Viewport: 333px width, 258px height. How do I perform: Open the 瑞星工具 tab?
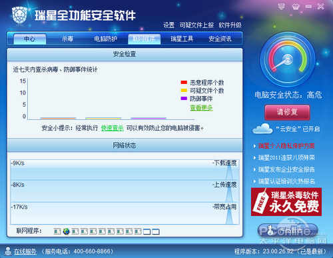click(182, 39)
